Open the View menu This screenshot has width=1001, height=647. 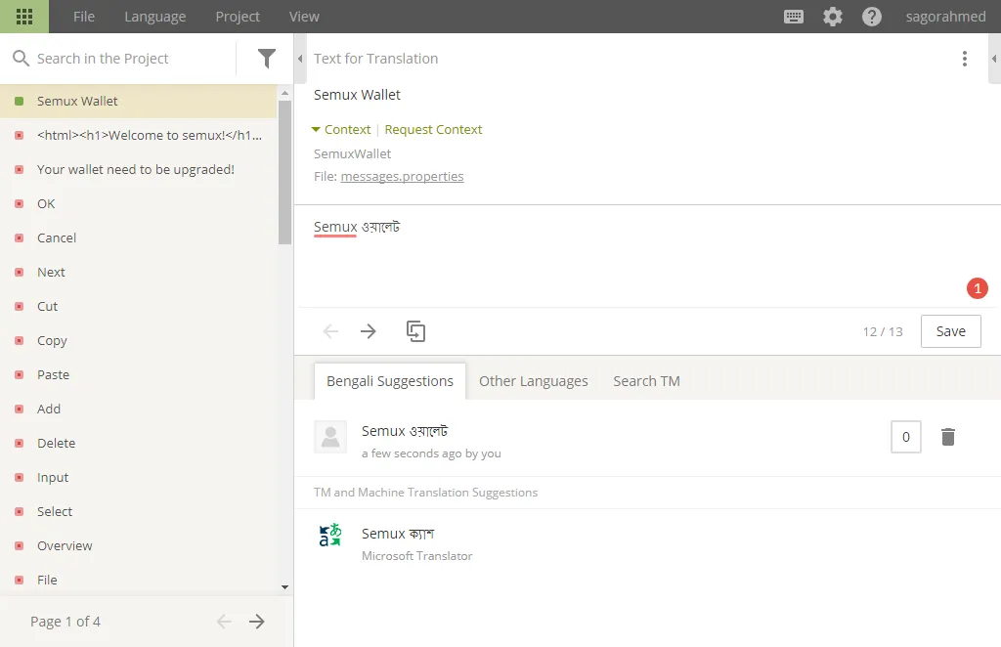(304, 17)
